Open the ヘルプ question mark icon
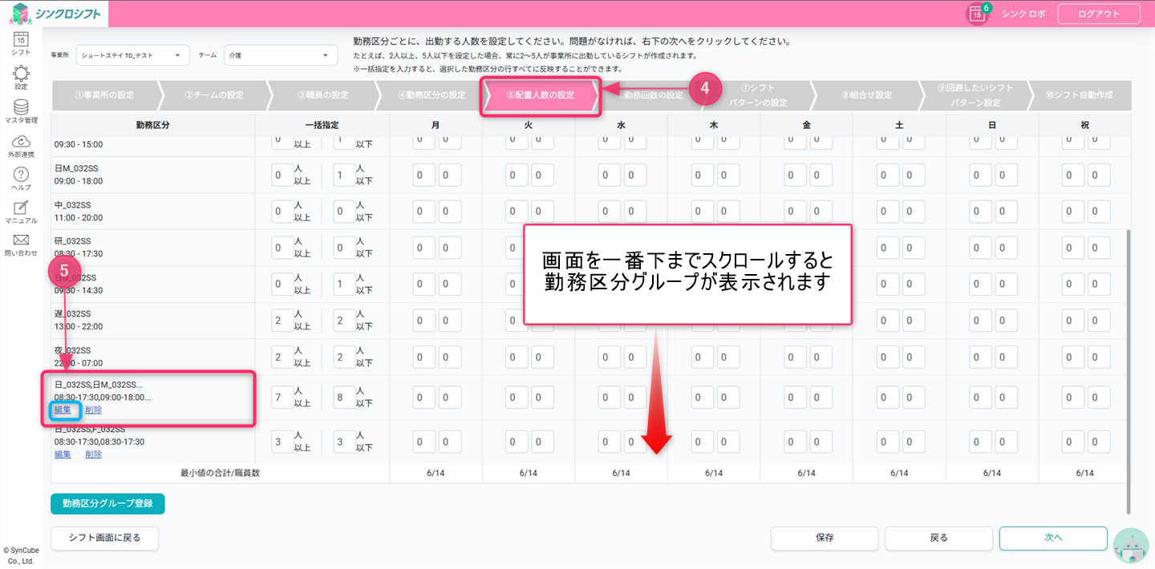Viewport: 1155px width, 569px height. 21,176
